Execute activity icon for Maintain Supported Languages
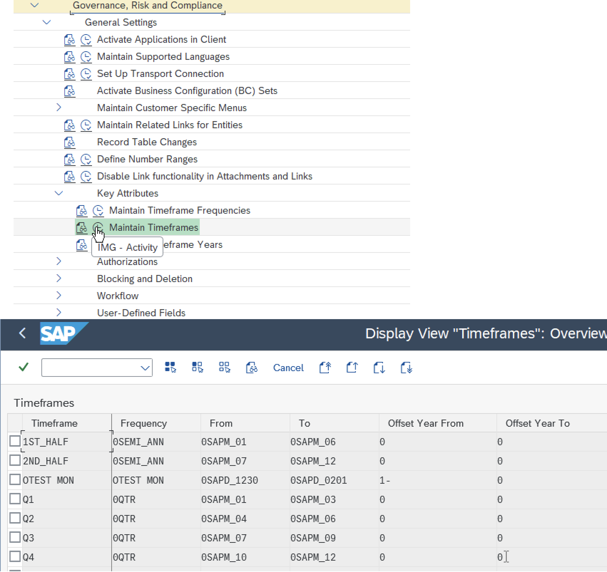607x572 pixels. click(x=86, y=57)
